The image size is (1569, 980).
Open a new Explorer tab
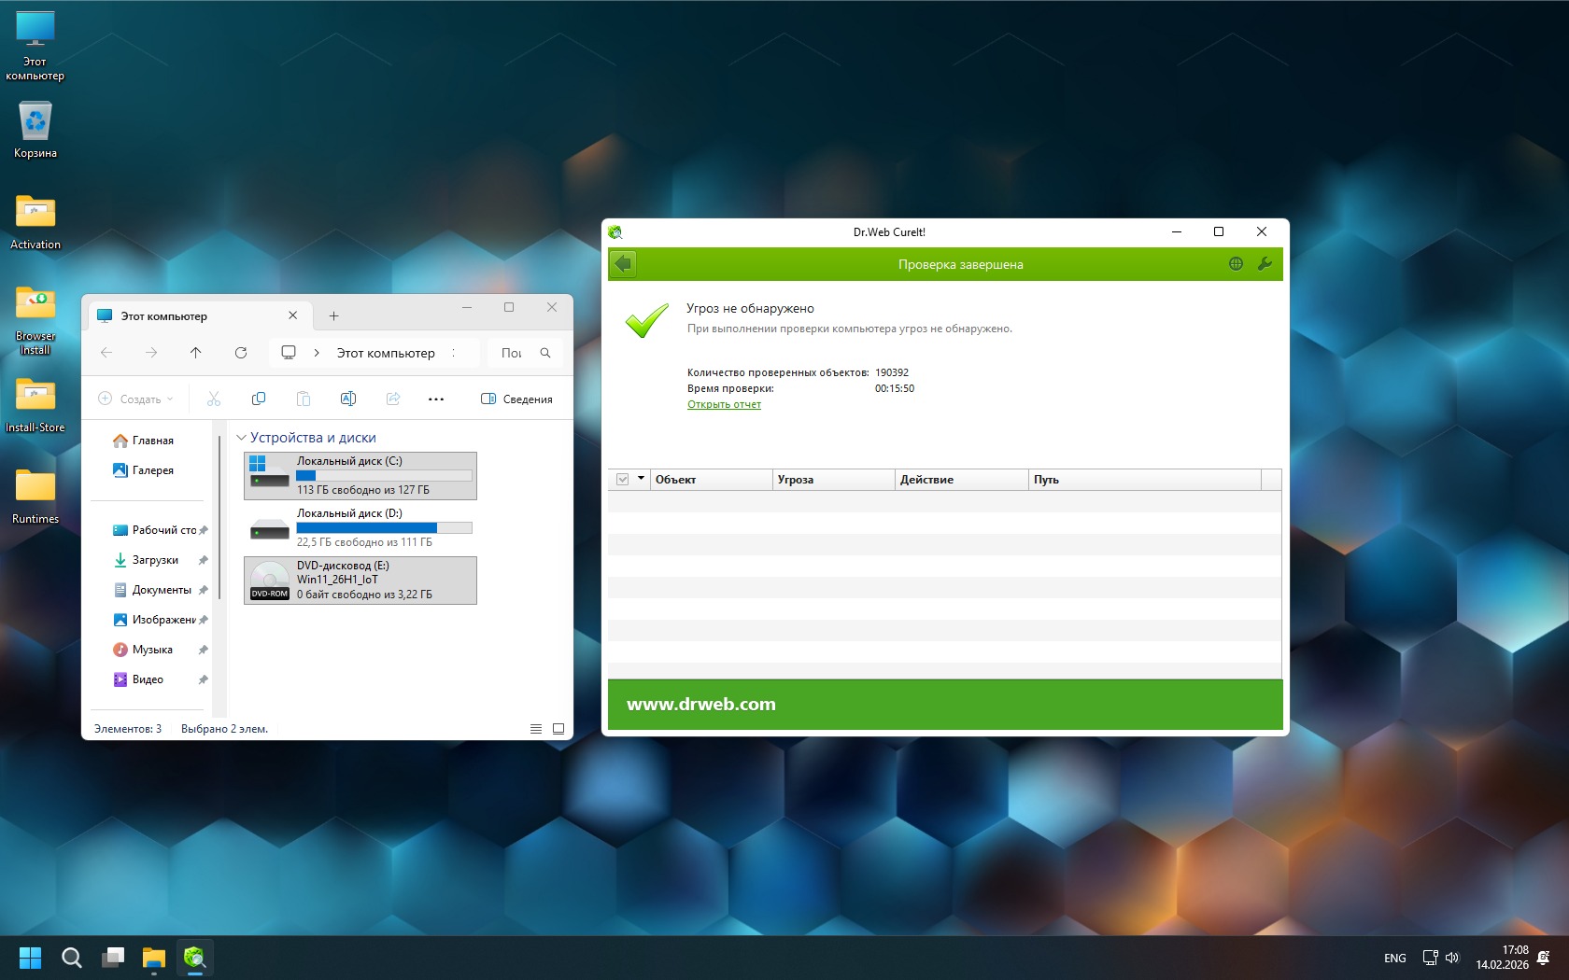point(333,316)
